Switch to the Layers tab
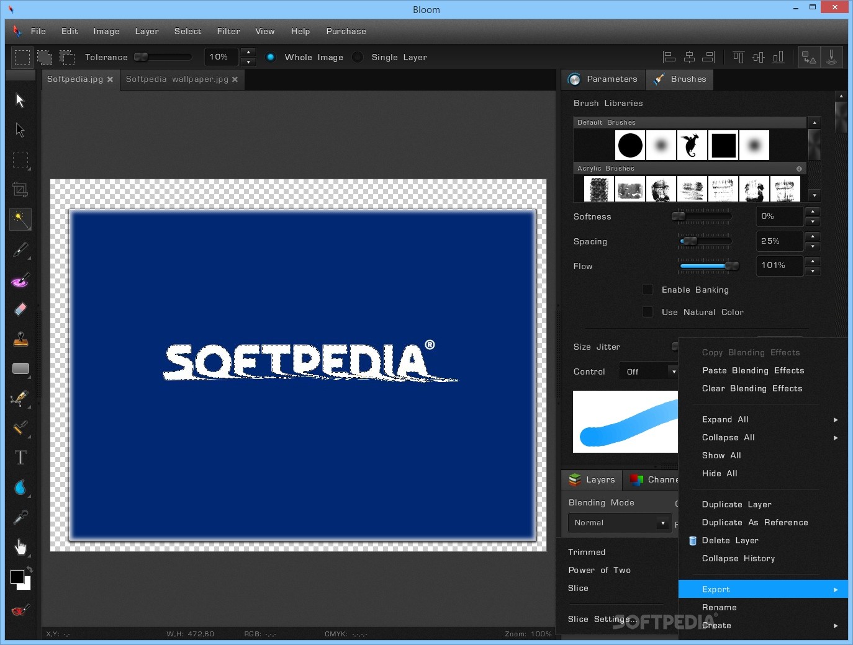 592,479
